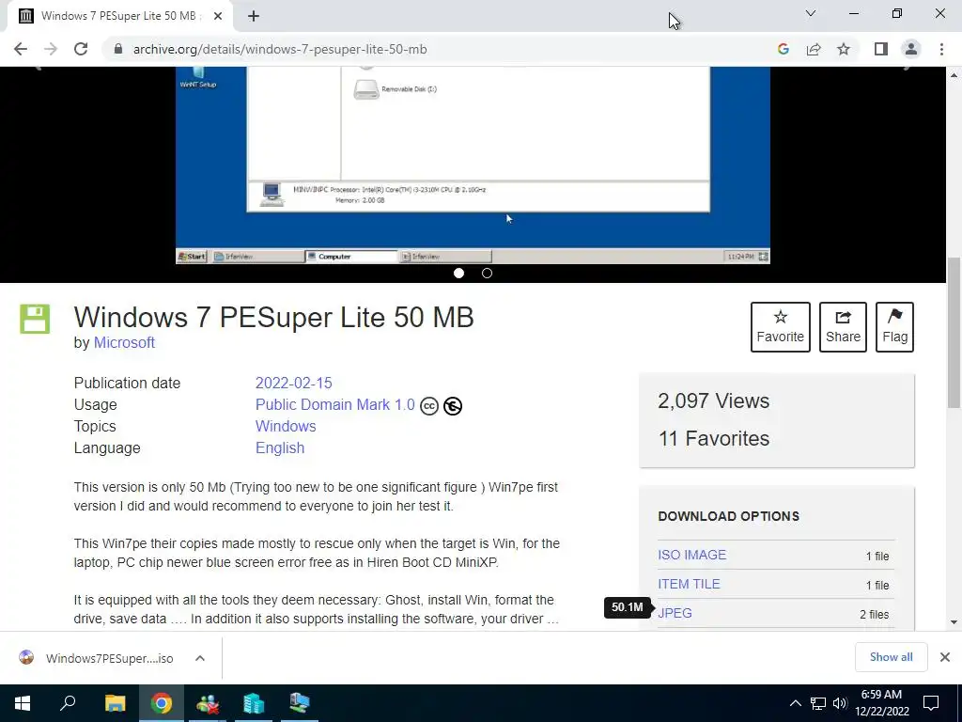This screenshot has width=962, height=722.
Task: Click the screenshot preview image
Action: [x=473, y=165]
